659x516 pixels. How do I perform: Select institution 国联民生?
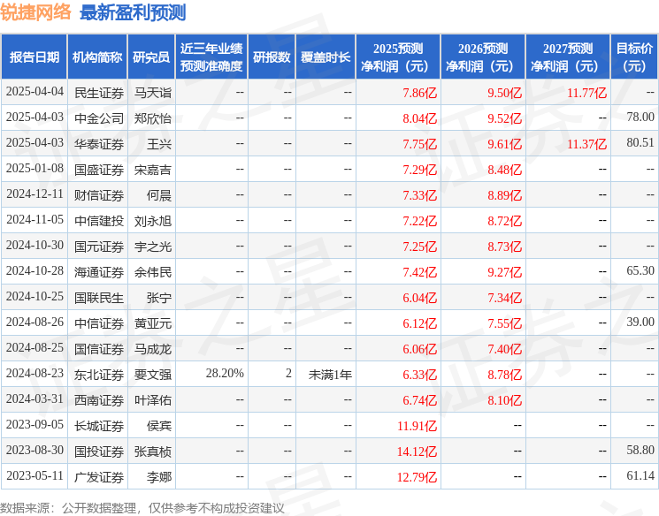[x=99, y=298]
